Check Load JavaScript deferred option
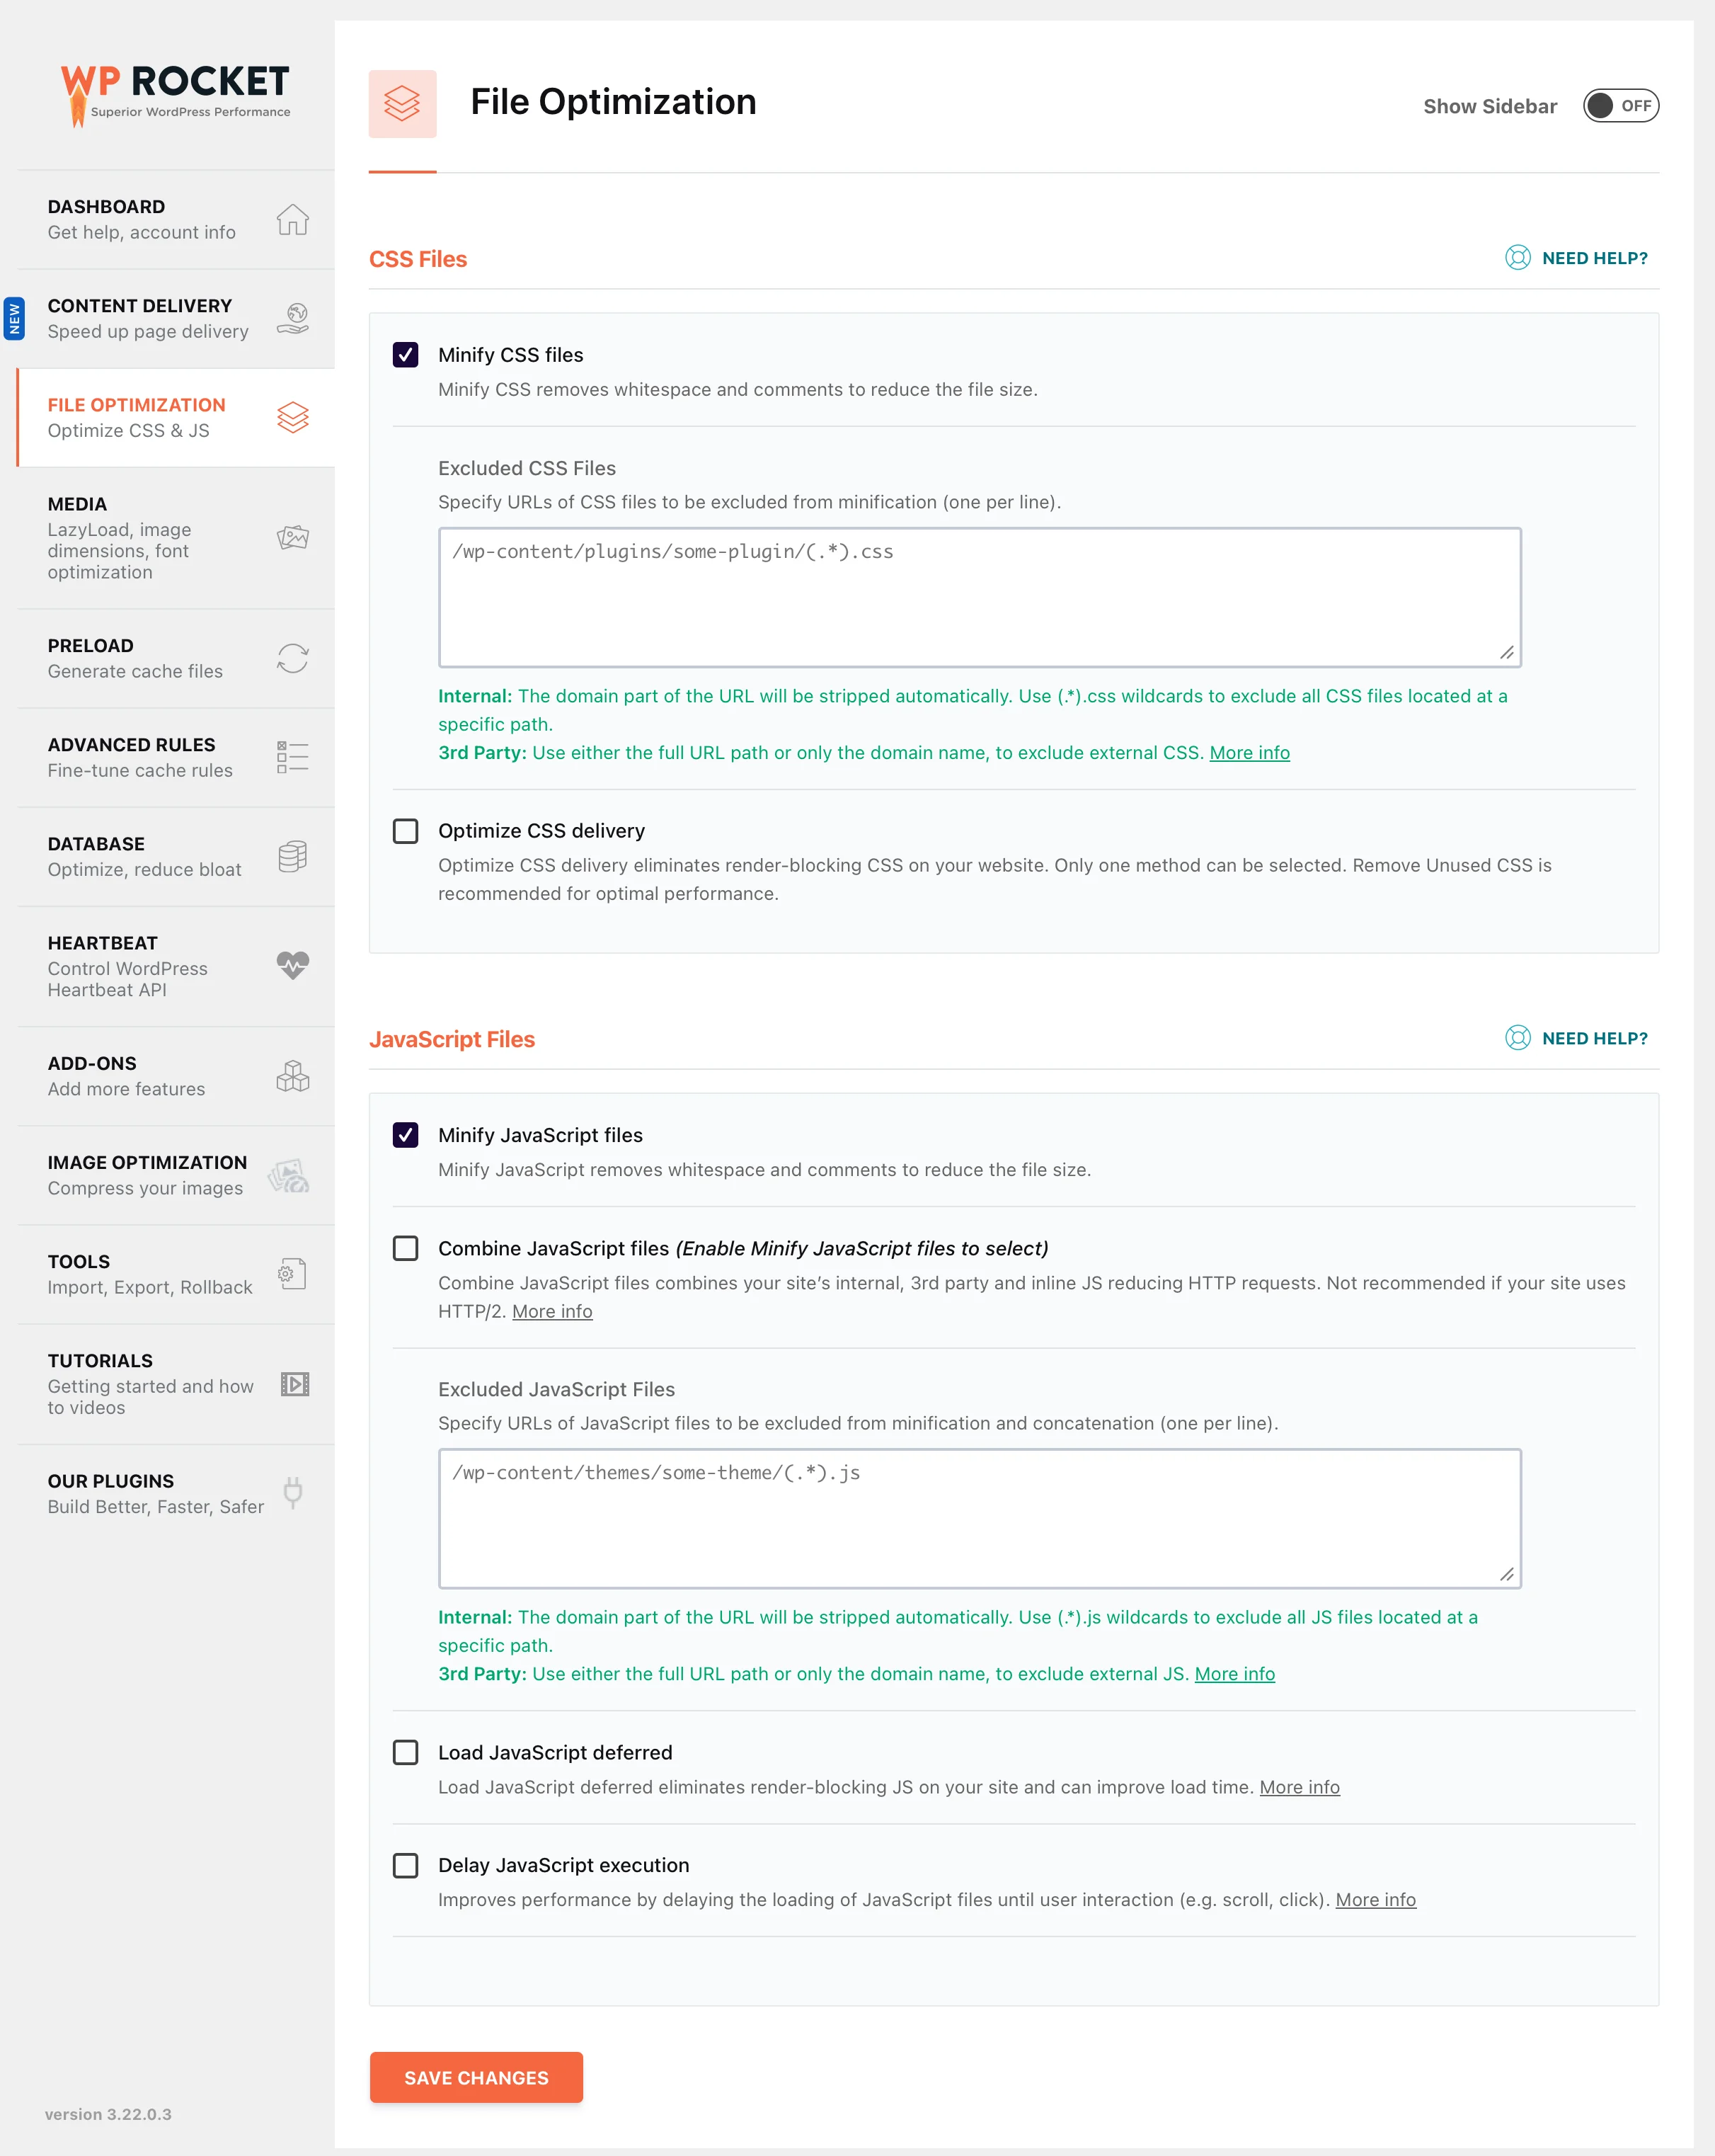Image resolution: width=1715 pixels, height=2156 pixels. click(x=406, y=1752)
